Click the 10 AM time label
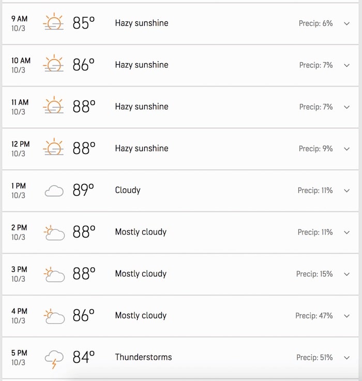 [x=21, y=61]
